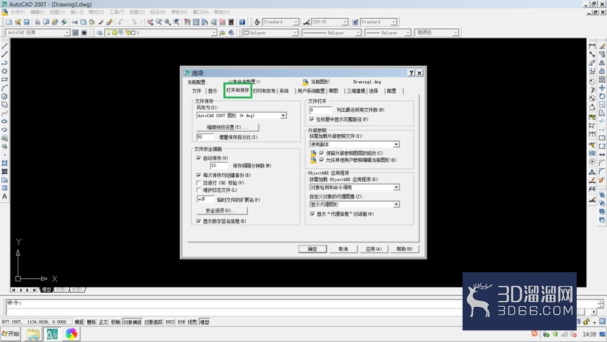Image resolution: width=607 pixels, height=342 pixels.
Task: Switch to the 用户系统配置 tab
Action: [x=311, y=91]
